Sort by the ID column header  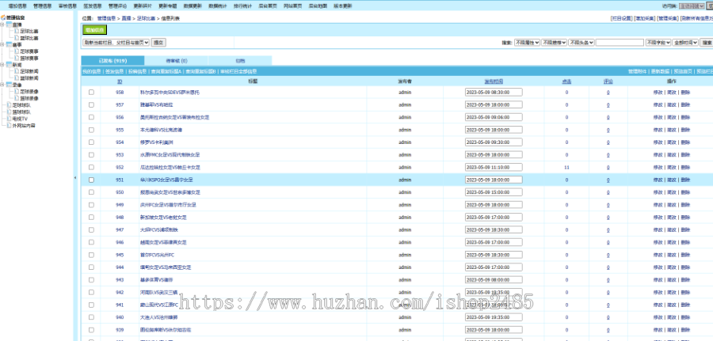coord(120,81)
